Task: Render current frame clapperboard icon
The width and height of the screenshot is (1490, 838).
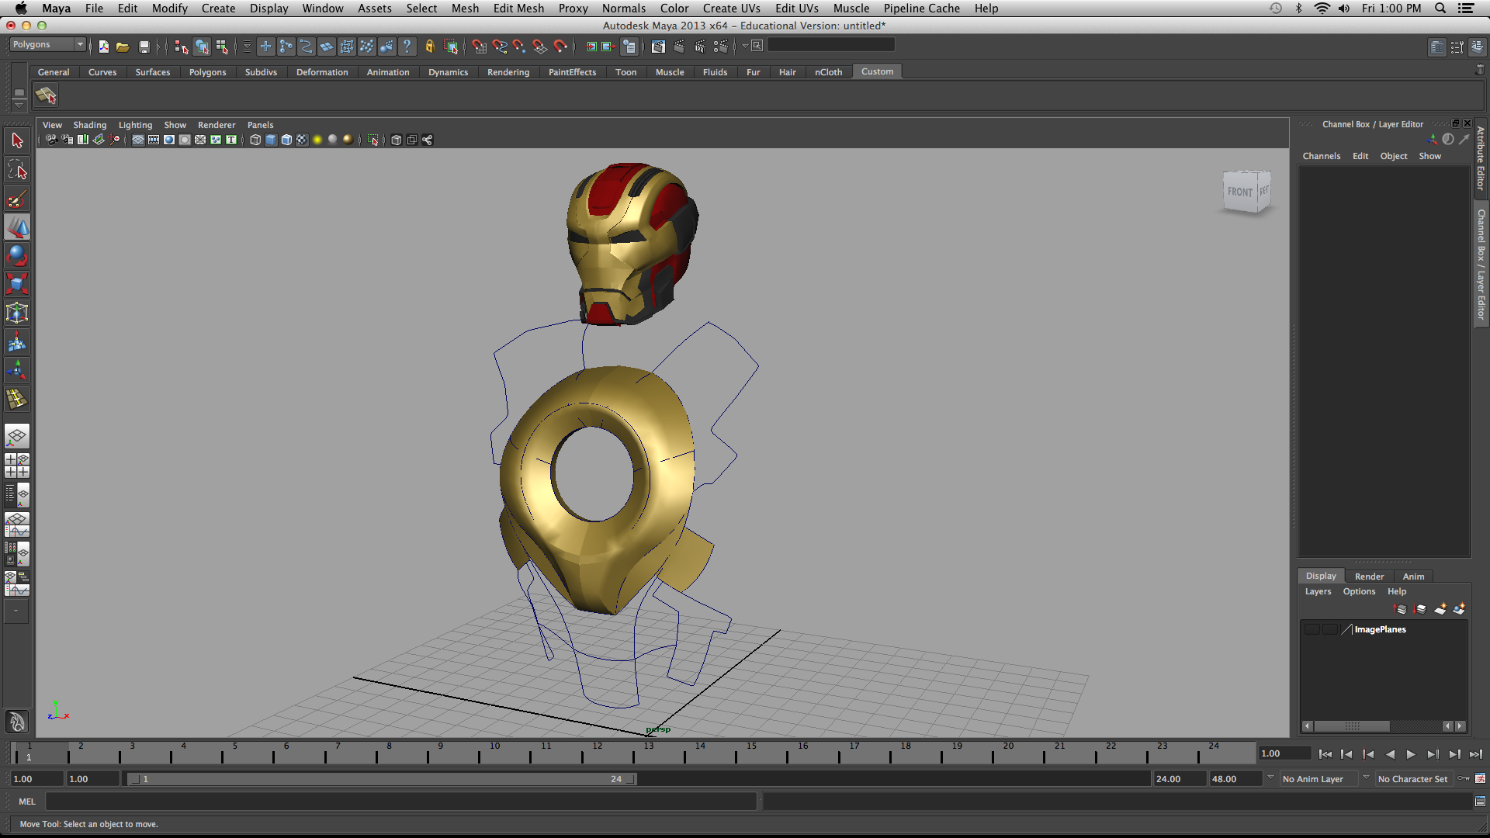Action: pos(679,47)
